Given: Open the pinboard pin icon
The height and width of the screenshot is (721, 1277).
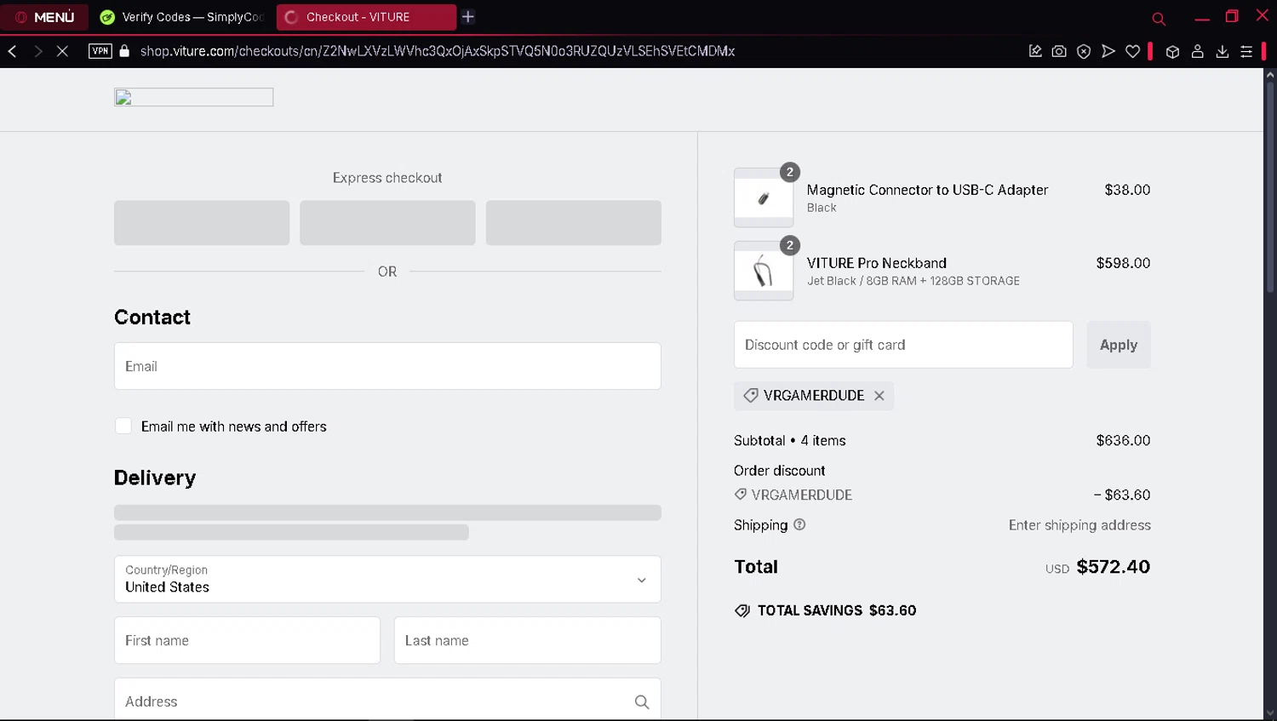Looking at the screenshot, I should pos(1035,51).
